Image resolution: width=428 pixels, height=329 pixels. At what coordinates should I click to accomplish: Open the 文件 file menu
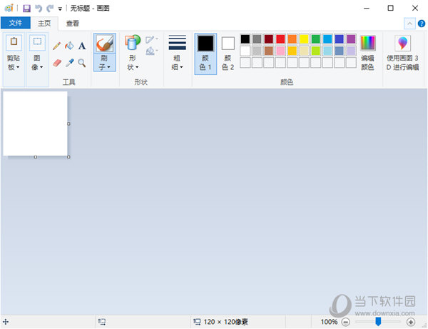click(x=15, y=24)
